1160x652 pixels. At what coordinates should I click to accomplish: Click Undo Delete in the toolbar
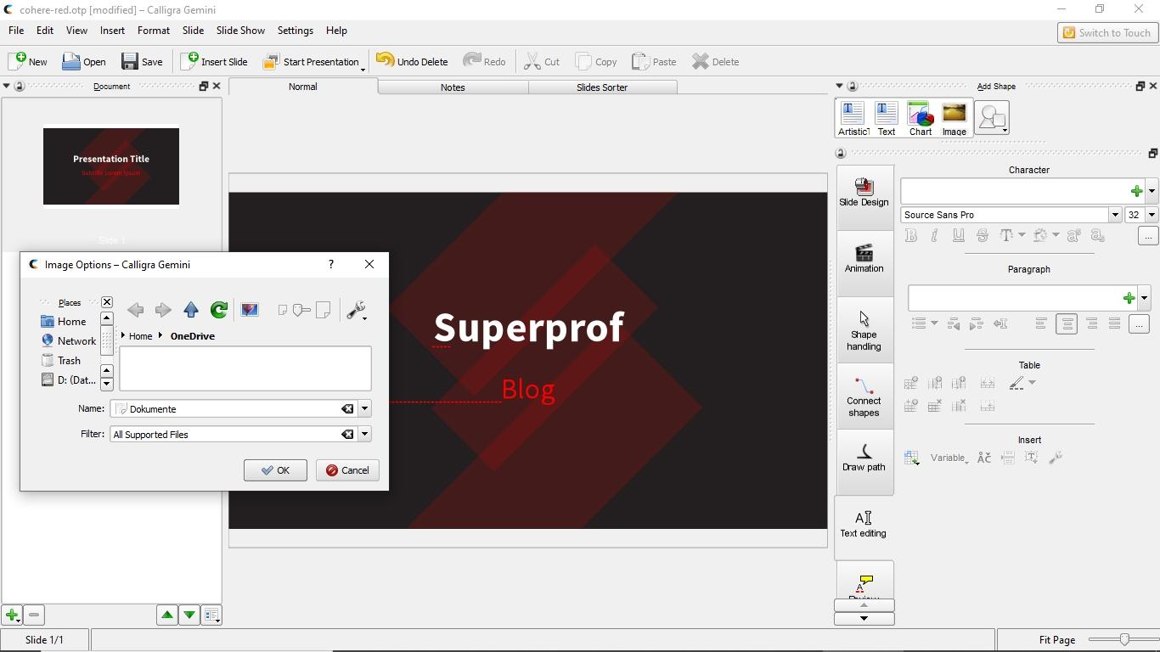point(412,61)
